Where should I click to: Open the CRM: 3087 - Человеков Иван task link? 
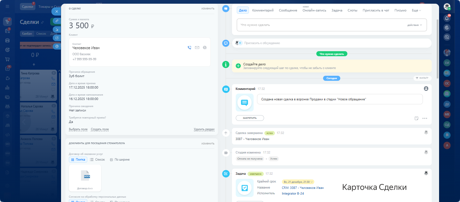303,188
